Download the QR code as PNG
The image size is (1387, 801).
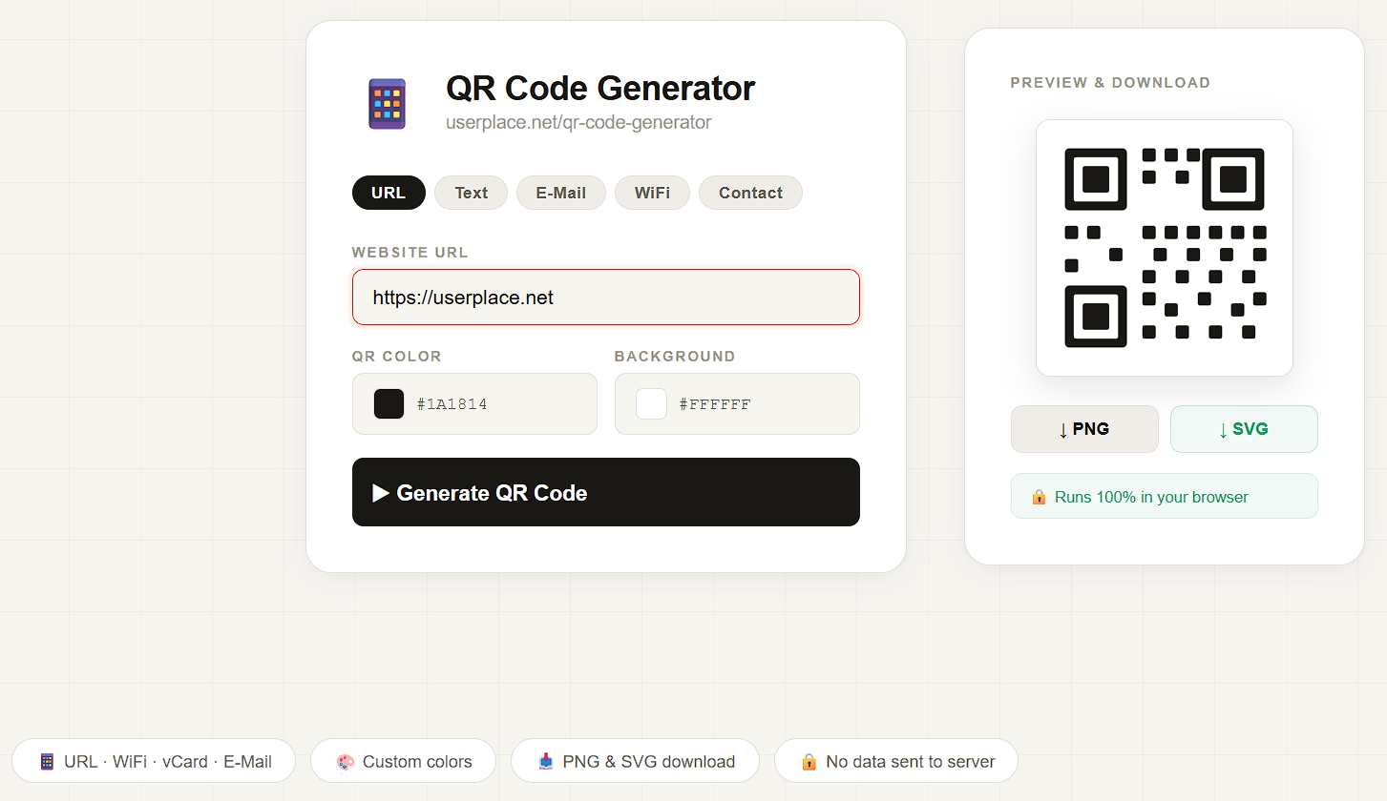(x=1084, y=429)
